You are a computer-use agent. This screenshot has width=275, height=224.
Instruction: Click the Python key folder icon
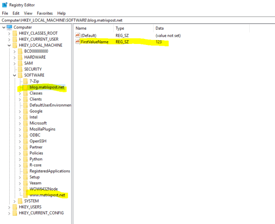[x=26, y=159]
